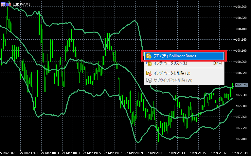Click the 27 Mar 19:05 time label
This screenshot has width=251, height=156.
(92, 153)
